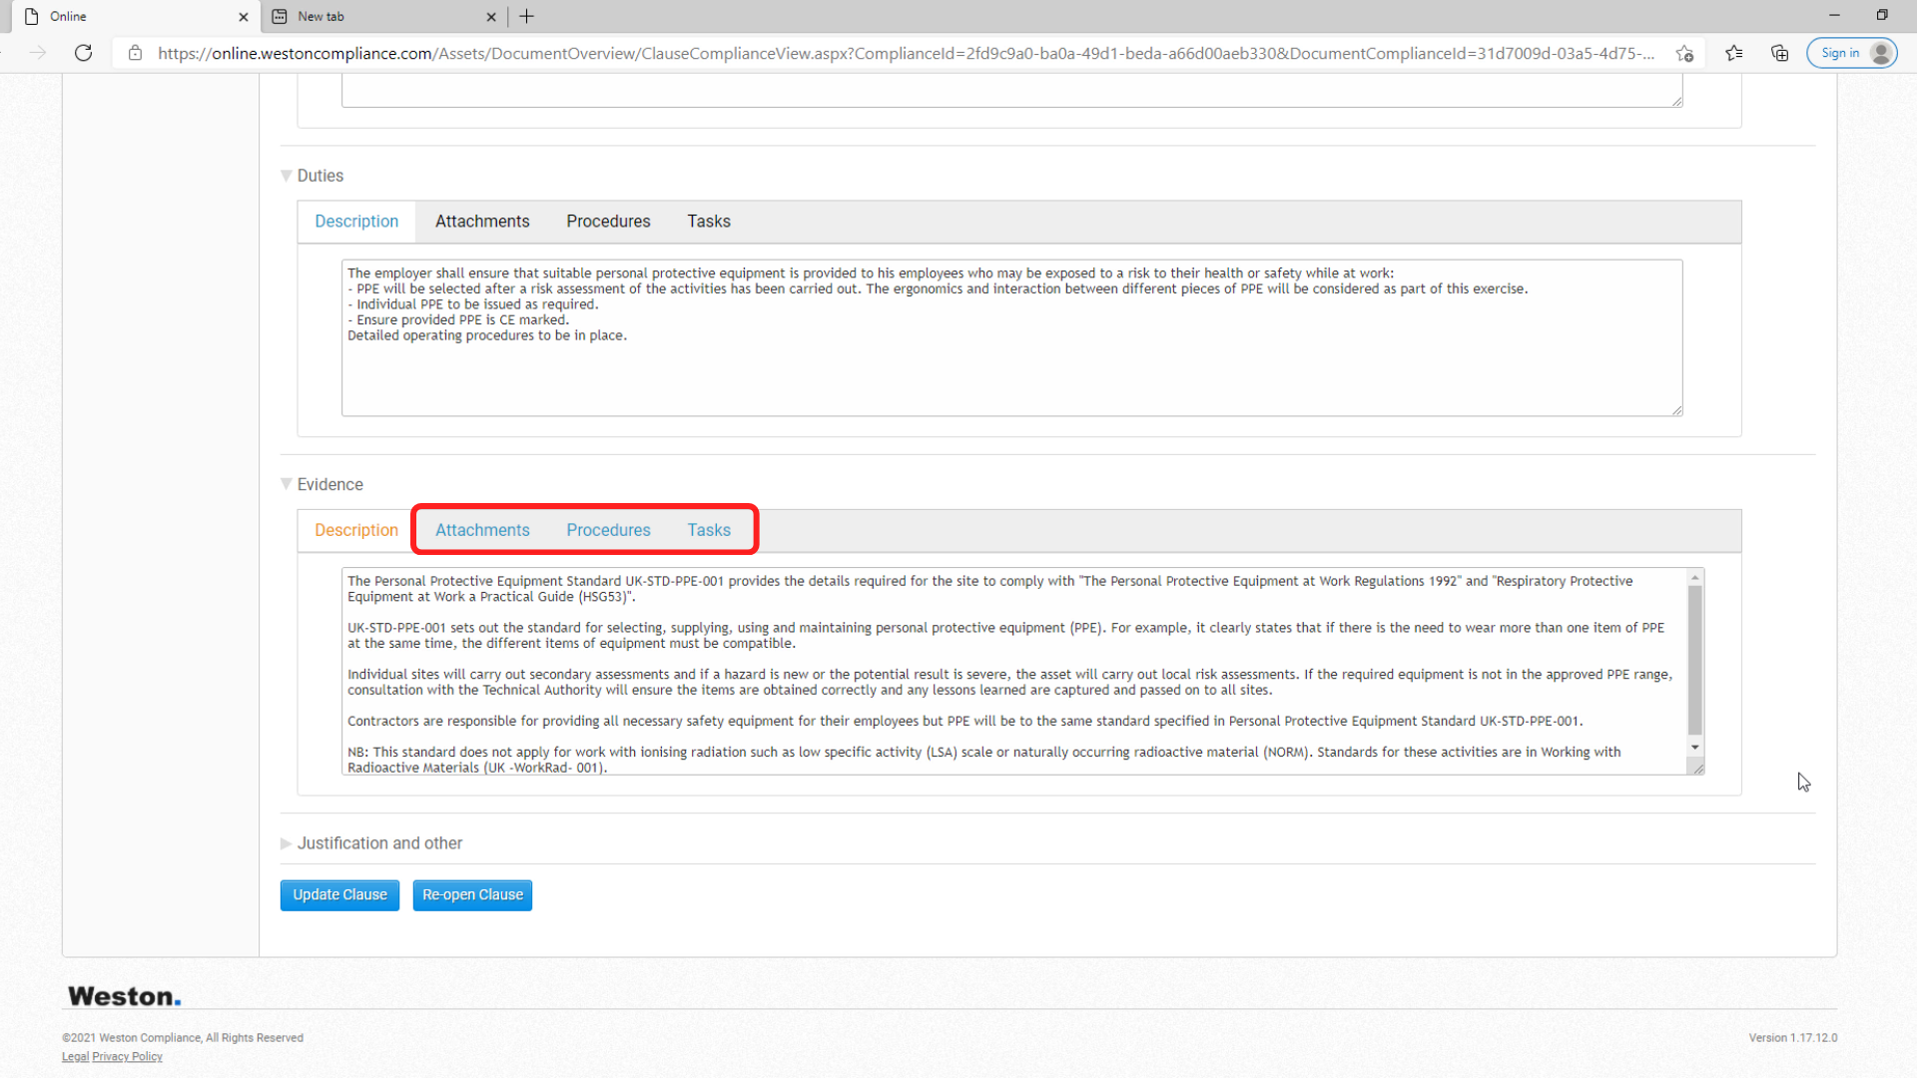Collapse the Duties section

click(x=287, y=176)
